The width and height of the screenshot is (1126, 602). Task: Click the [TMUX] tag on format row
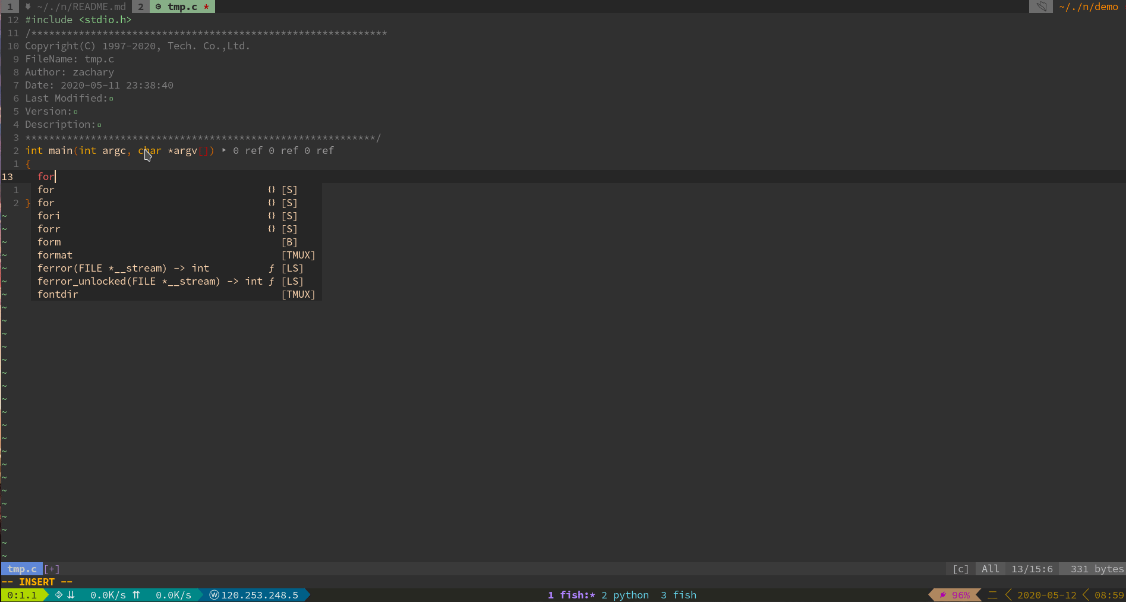[x=298, y=255]
